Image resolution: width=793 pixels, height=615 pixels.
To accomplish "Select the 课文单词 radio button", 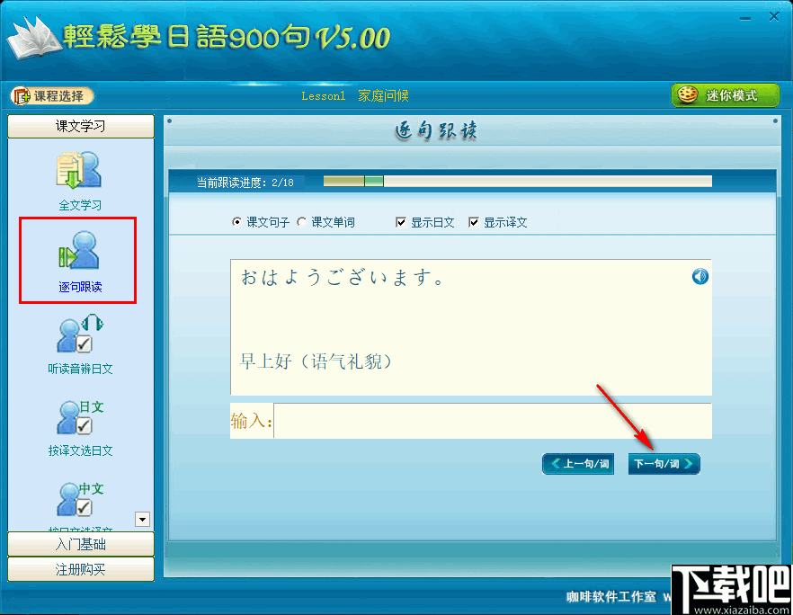I will pyautogui.click(x=302, y=222).
